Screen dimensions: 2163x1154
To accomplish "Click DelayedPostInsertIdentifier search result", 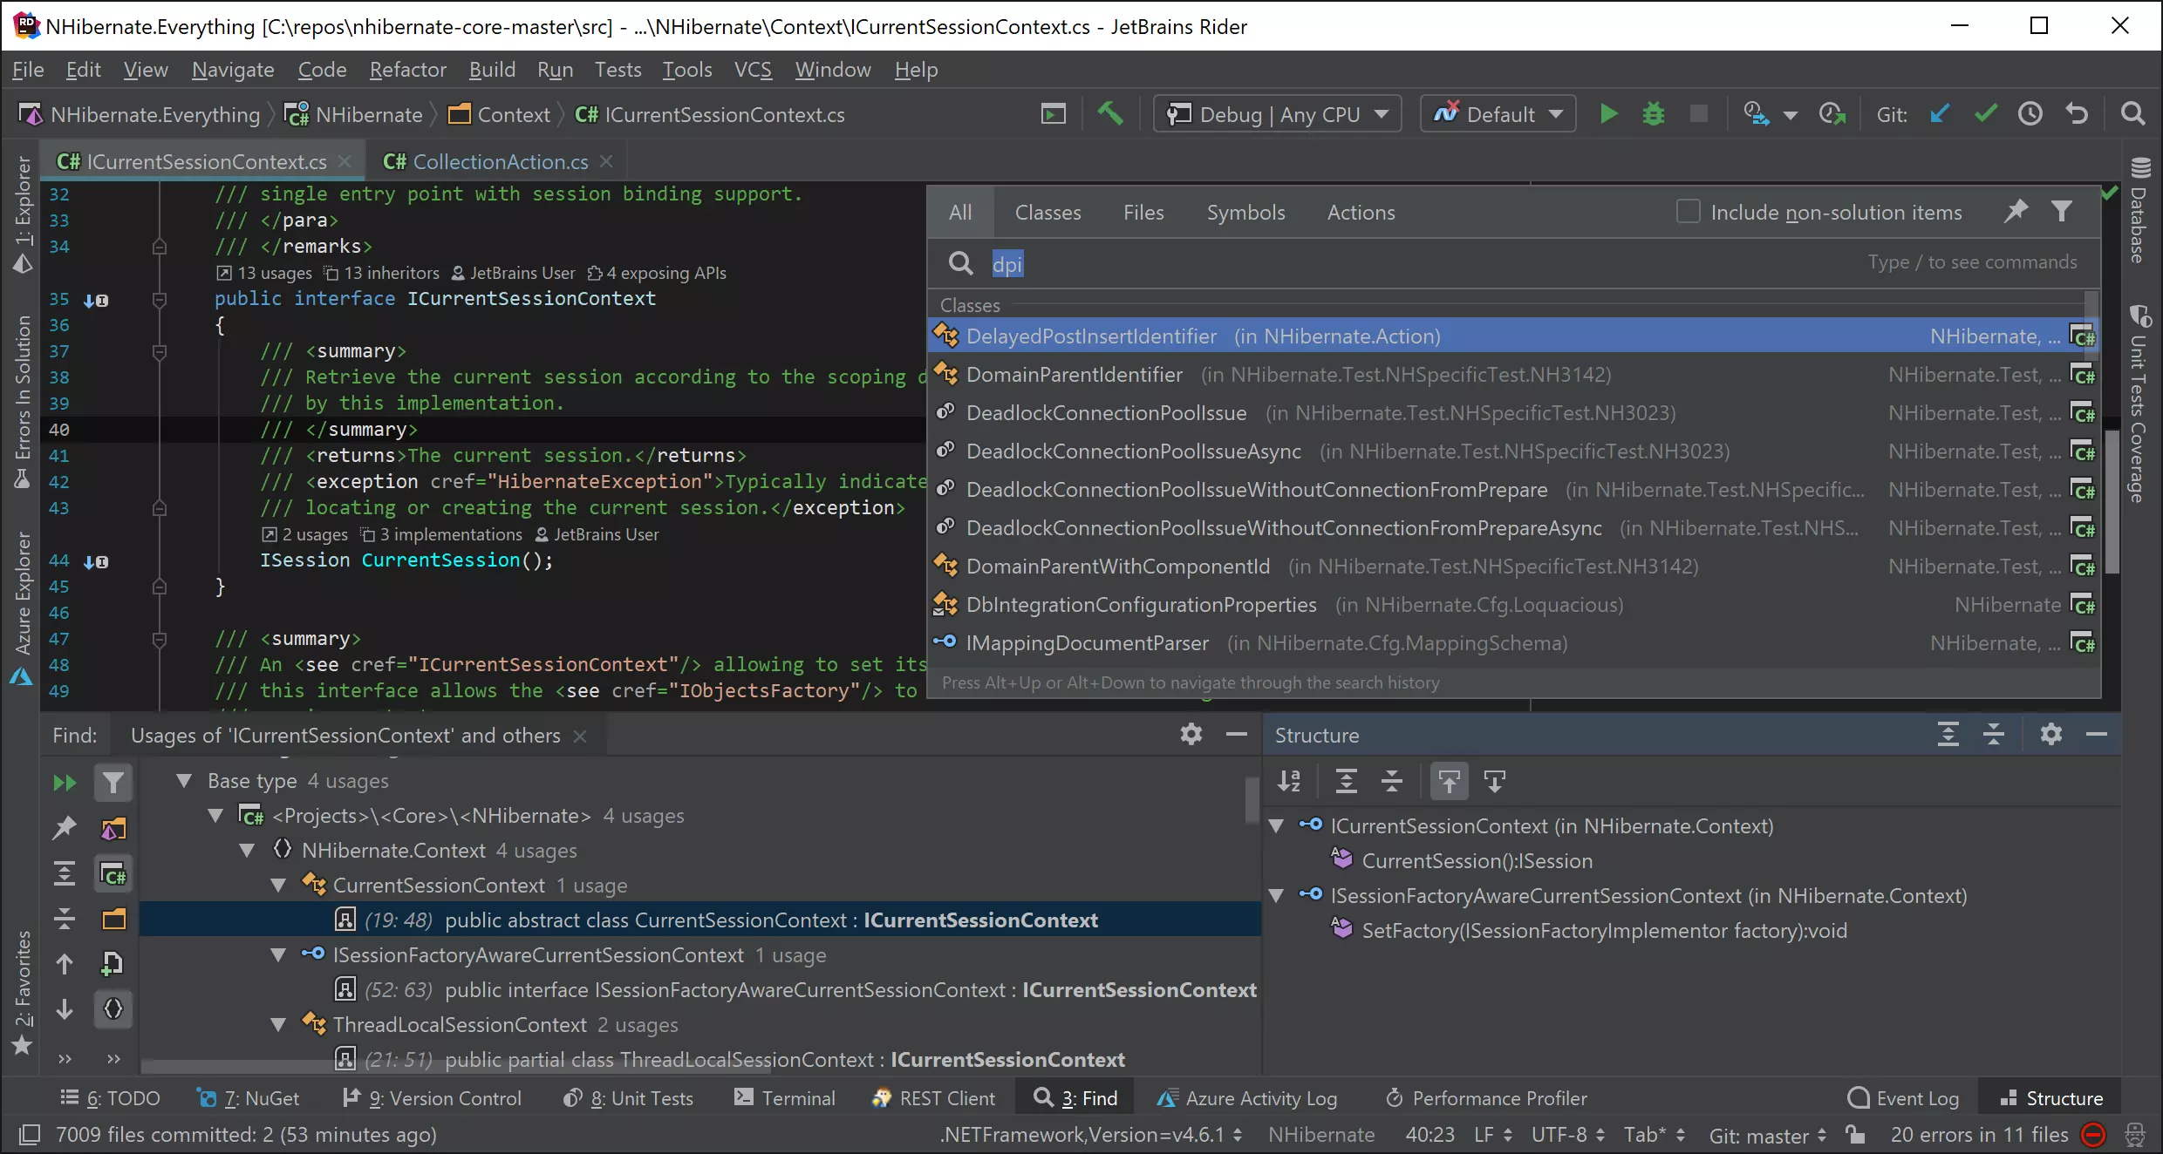I will (1091, 335).
